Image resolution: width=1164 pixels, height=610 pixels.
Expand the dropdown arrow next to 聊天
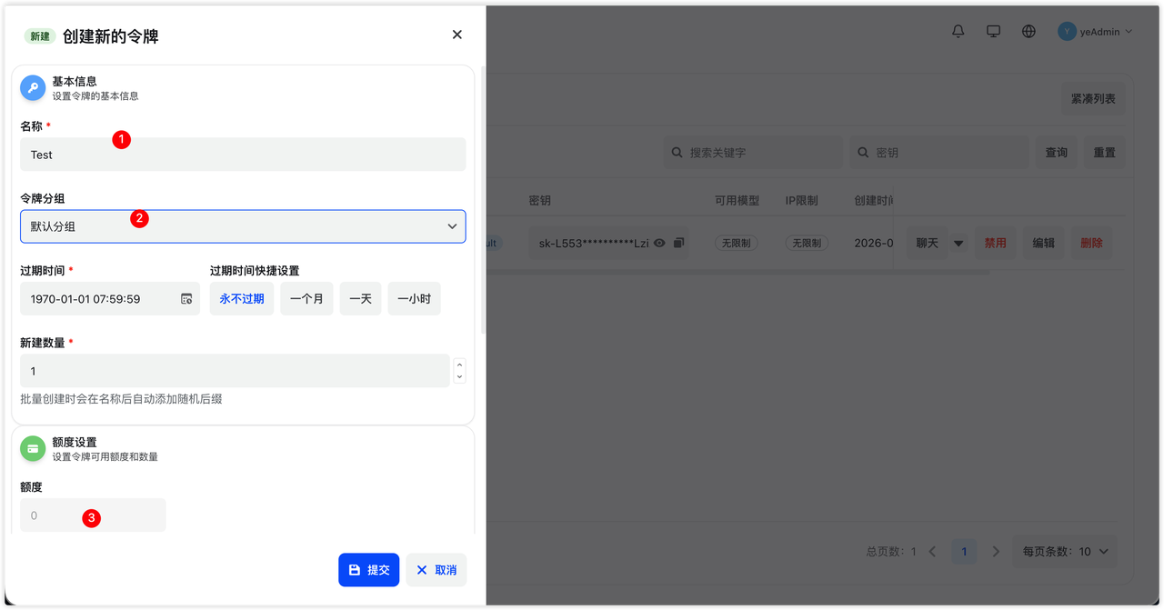tap(958, 243)
